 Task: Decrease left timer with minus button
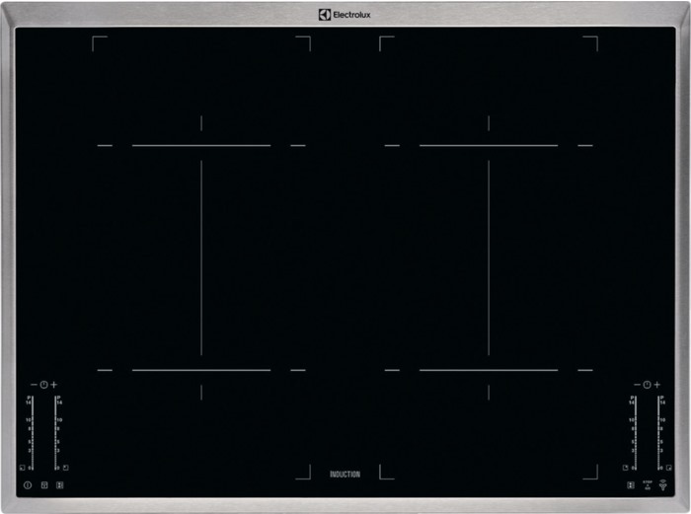(x=33, y=384)
